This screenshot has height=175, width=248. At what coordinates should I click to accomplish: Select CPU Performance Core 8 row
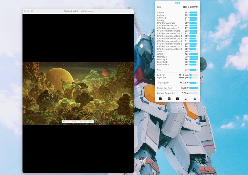pyautogui.click(x=178, y=49)
